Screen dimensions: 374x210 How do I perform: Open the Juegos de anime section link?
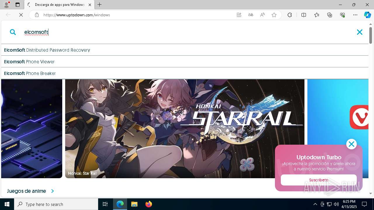pyautogui.click(x=27, y=191)
